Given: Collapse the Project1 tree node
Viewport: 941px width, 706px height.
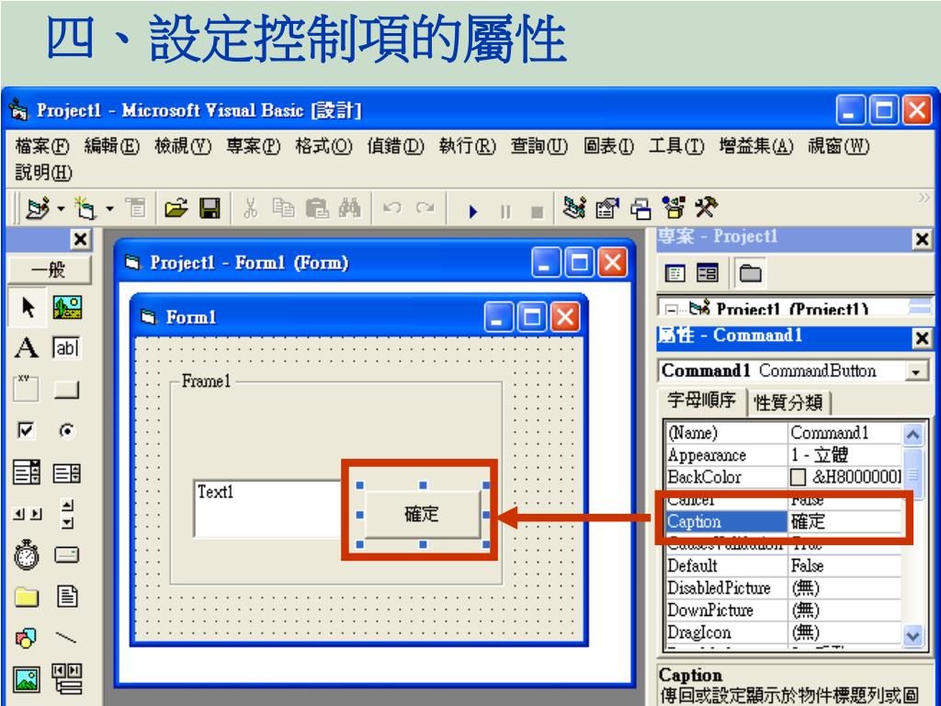Looking at the screenshot, I should point(672,311).
